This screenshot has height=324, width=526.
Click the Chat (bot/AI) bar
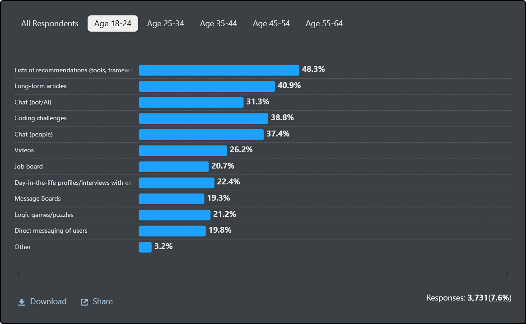(x=191, y=102)
